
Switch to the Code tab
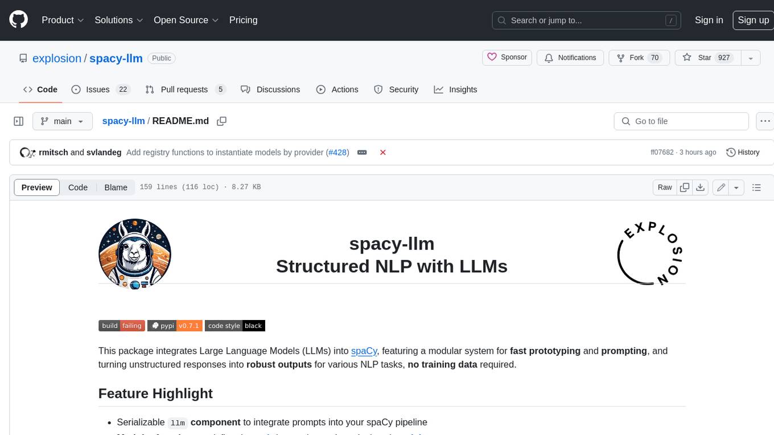[40, 89]
